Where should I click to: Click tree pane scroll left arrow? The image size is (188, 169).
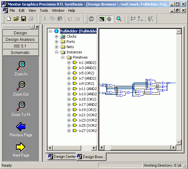point(50,148)
